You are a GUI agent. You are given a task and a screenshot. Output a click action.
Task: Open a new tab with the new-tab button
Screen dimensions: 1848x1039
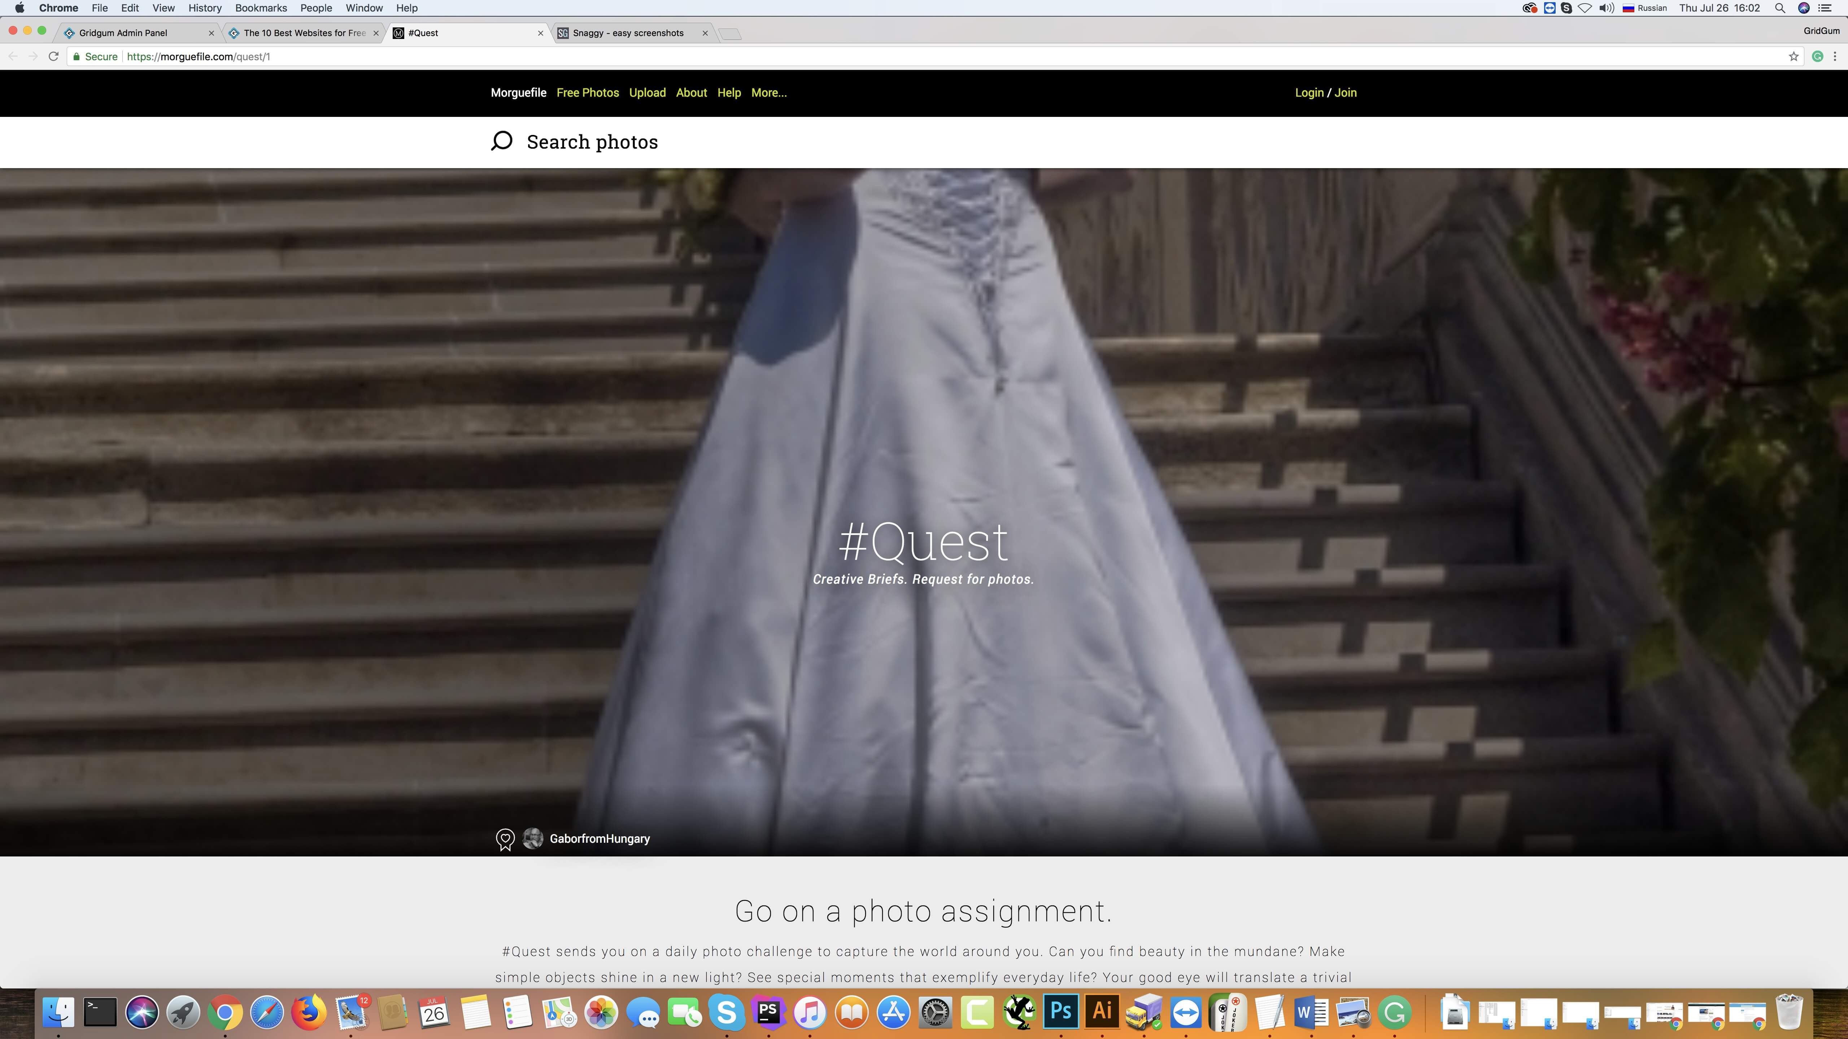click(x=729, y=34)
